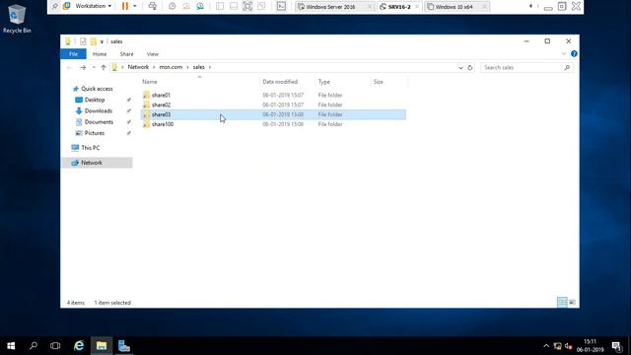The image size is (631, 355).
Task: Open Desktop in navigation pane
Action: [x=95, y=100]
